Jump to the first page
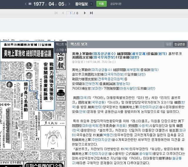This screenshot has width=188, height=167. coord(56,13)
